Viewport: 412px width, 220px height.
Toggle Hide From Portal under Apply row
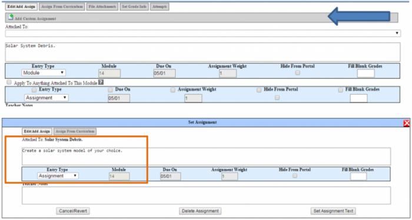click(x=277, y=98)
